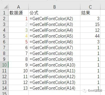The image size is (105, 95).
Task: Click result cell C3 showing 15
Action: tap(90, 24)
